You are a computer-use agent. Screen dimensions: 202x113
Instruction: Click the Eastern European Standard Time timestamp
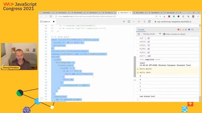tap(165, 65)
